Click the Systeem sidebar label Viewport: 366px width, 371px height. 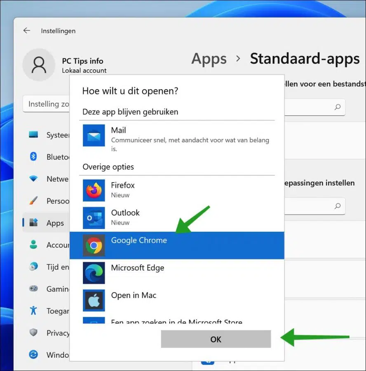[x=58, y=135]
